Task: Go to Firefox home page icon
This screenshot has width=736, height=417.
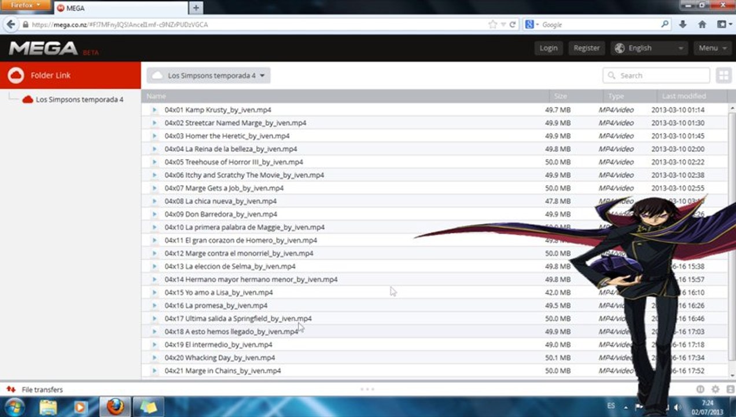Action: click(x=702, y=24)
